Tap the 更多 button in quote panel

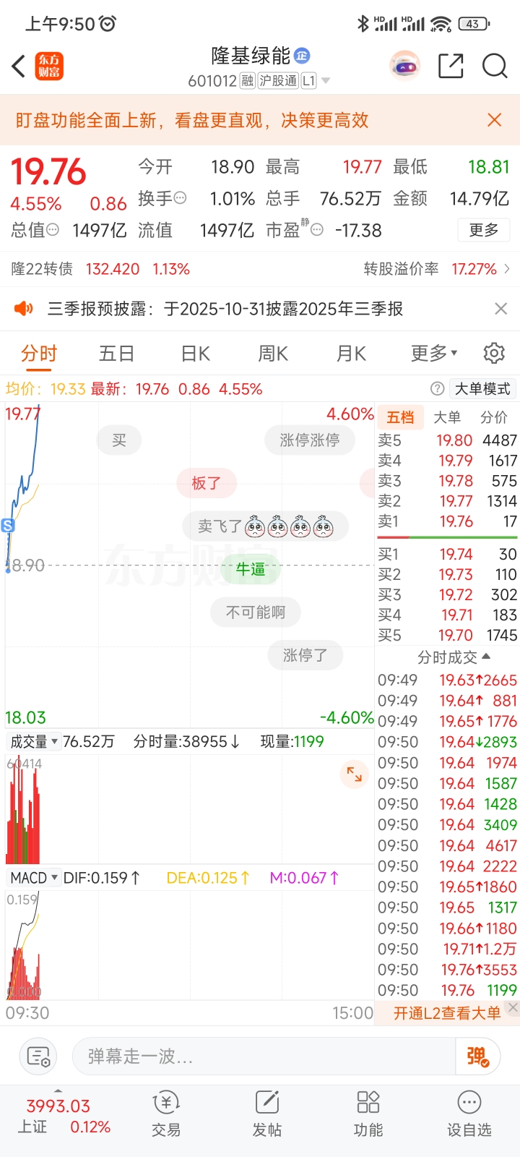click(484, 230)
